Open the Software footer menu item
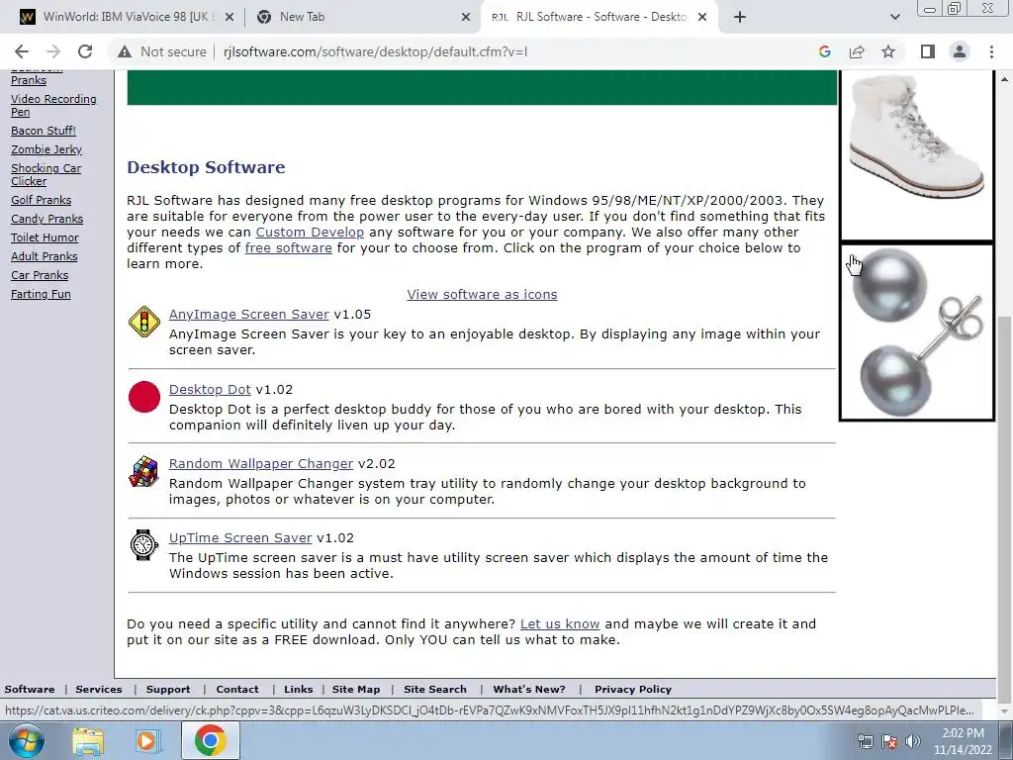1013x760 pixels. [30, 690]
